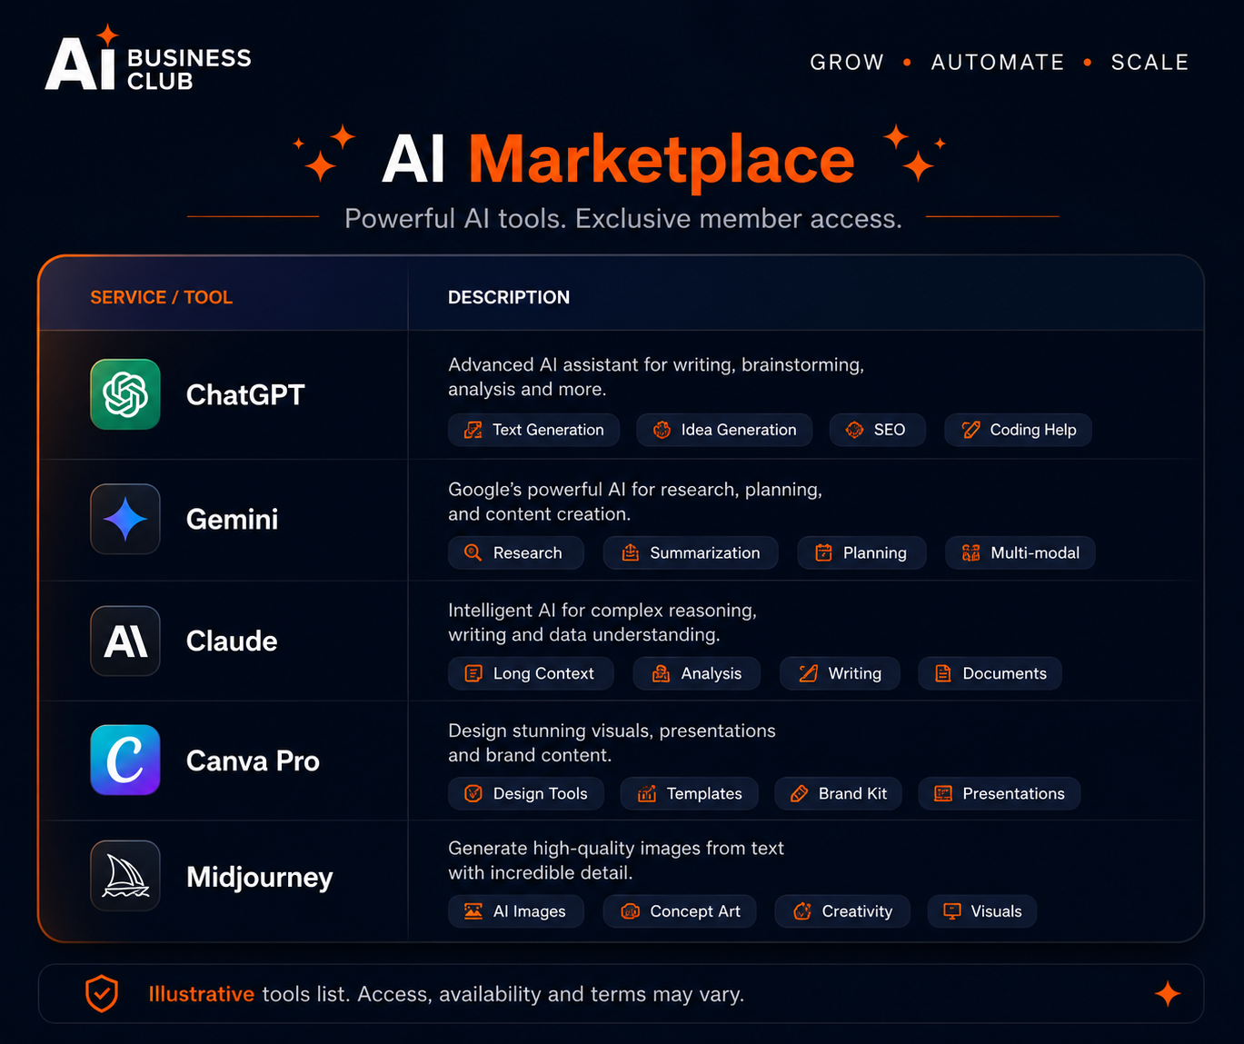Image resolution: width=1244 pixels, height=1044 pixels.
Task: Select the AI Images tag
Action: (x=515, y=911)
